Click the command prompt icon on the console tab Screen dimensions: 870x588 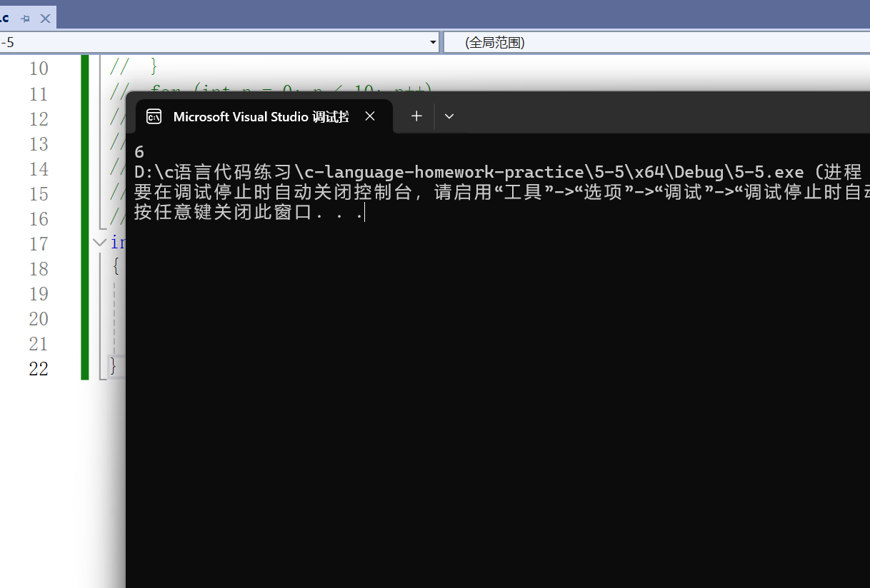[154, 116]
